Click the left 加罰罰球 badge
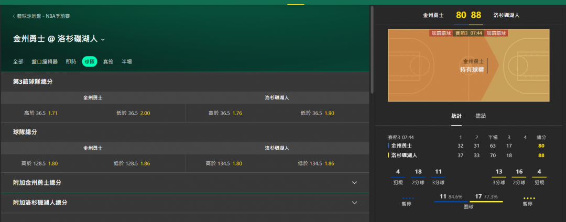Viewport: 566px width, 222px height. (x=441, y=33)
